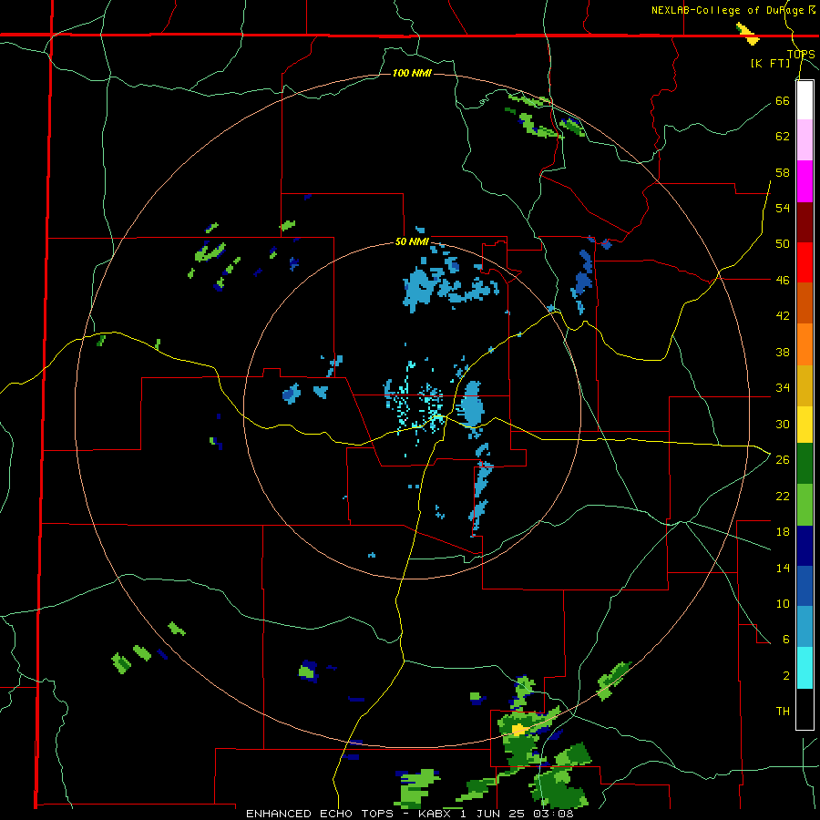This screenshot has height=820, width=820.
Task: Click the bright orange legend swatch
Action: click(x=805, y=344)
